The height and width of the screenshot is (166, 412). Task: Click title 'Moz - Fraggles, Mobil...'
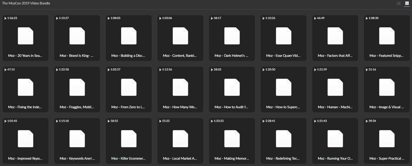(x=77, y=107)
